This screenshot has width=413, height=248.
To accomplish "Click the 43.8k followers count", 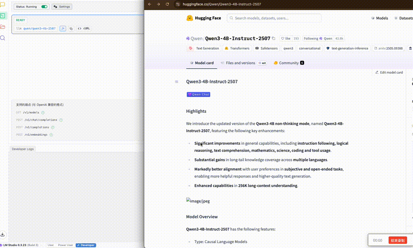I will pos(339,38).
